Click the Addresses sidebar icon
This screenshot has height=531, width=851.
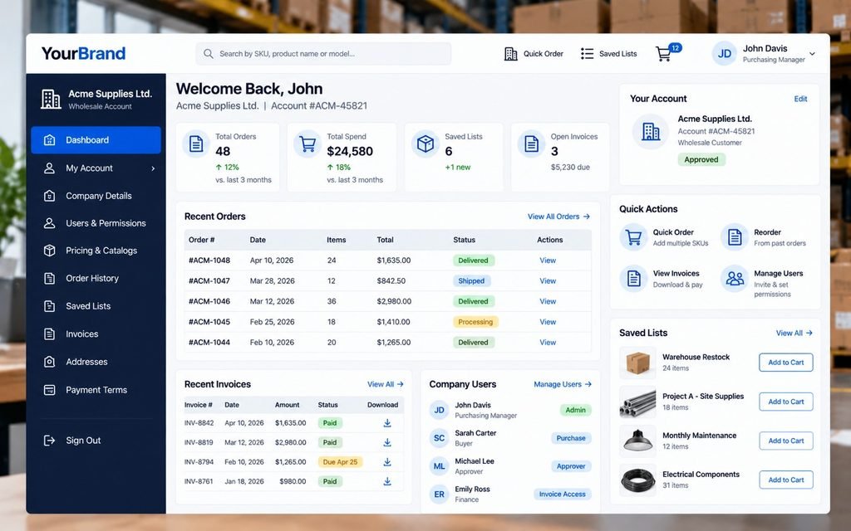coord(49,362)
